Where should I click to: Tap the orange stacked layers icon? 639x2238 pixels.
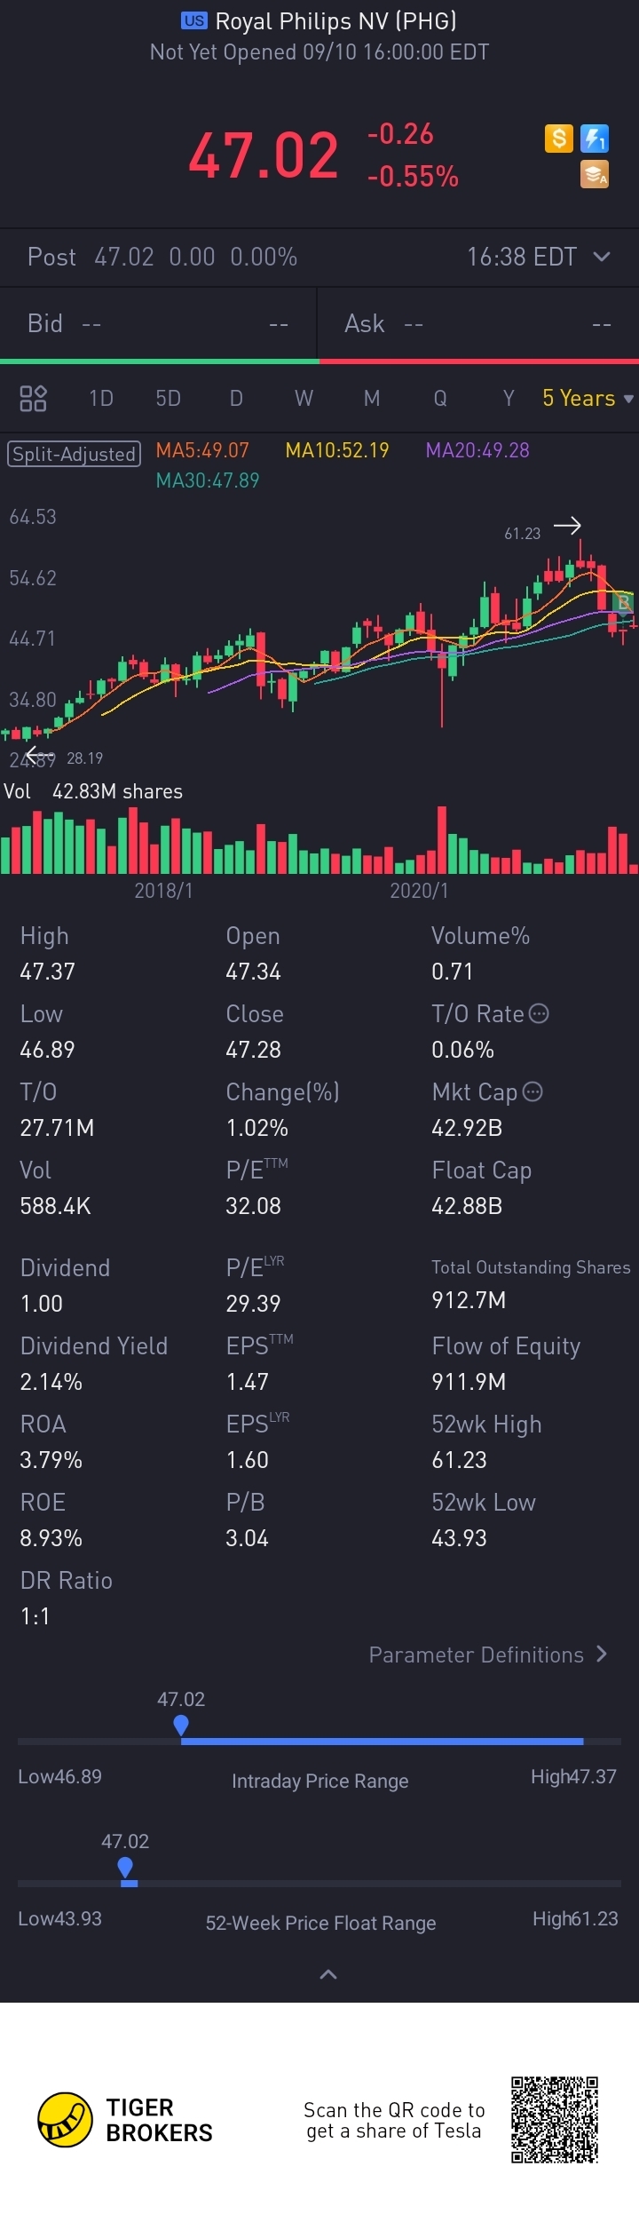pyautogui.click(x=595, y=174)
